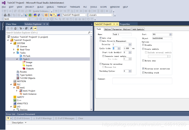Select the Outputs node under Task 1

pos(30,69)
